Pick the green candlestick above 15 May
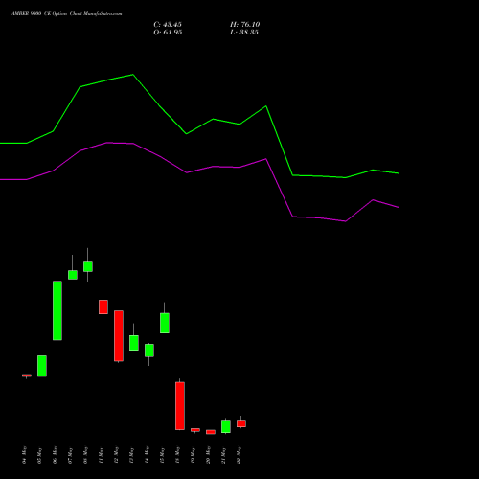This screenshot has width=479, height=479. [165, 323]
